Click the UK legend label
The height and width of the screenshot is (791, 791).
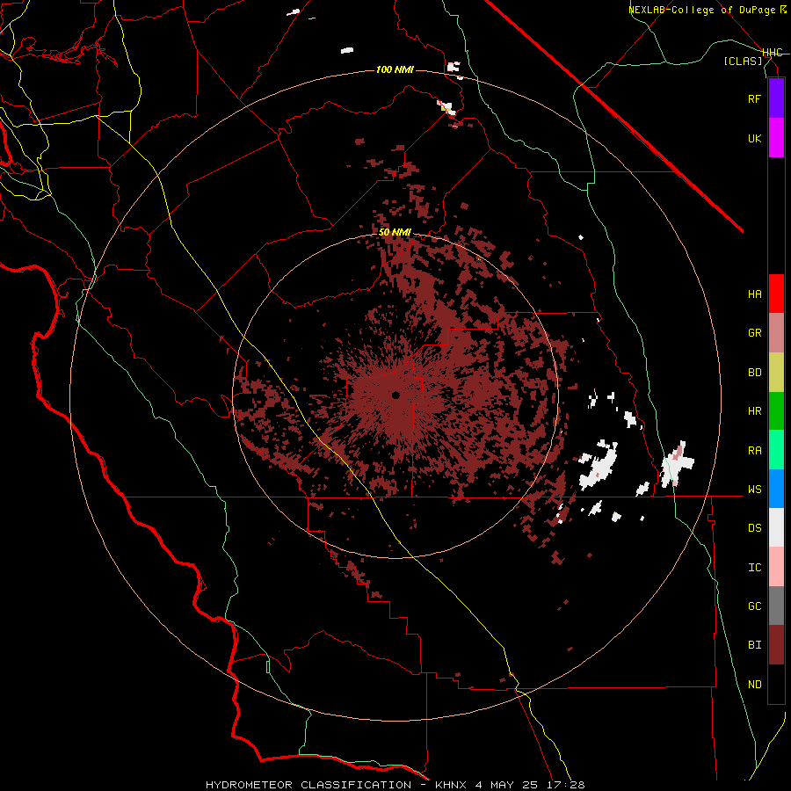coord(755,138)
